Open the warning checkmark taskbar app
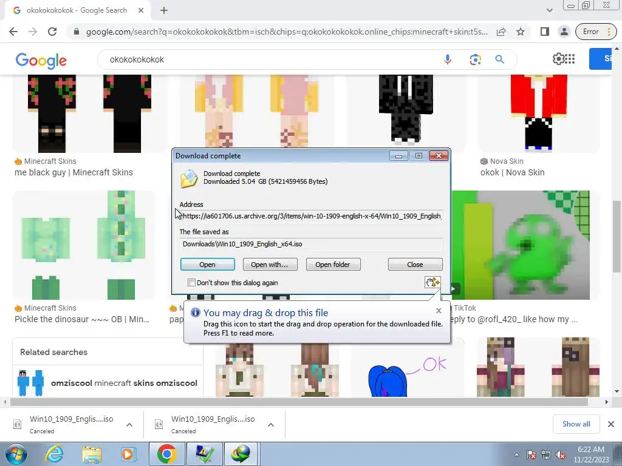622x466 pixels. [x=205, y=454]
